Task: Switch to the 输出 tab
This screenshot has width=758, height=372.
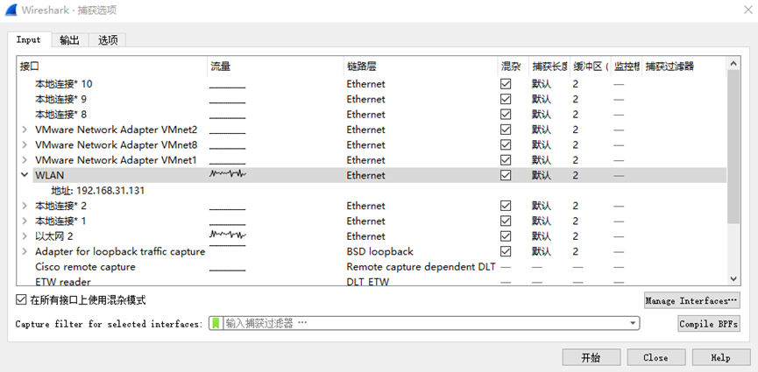Action: (70, 40)
